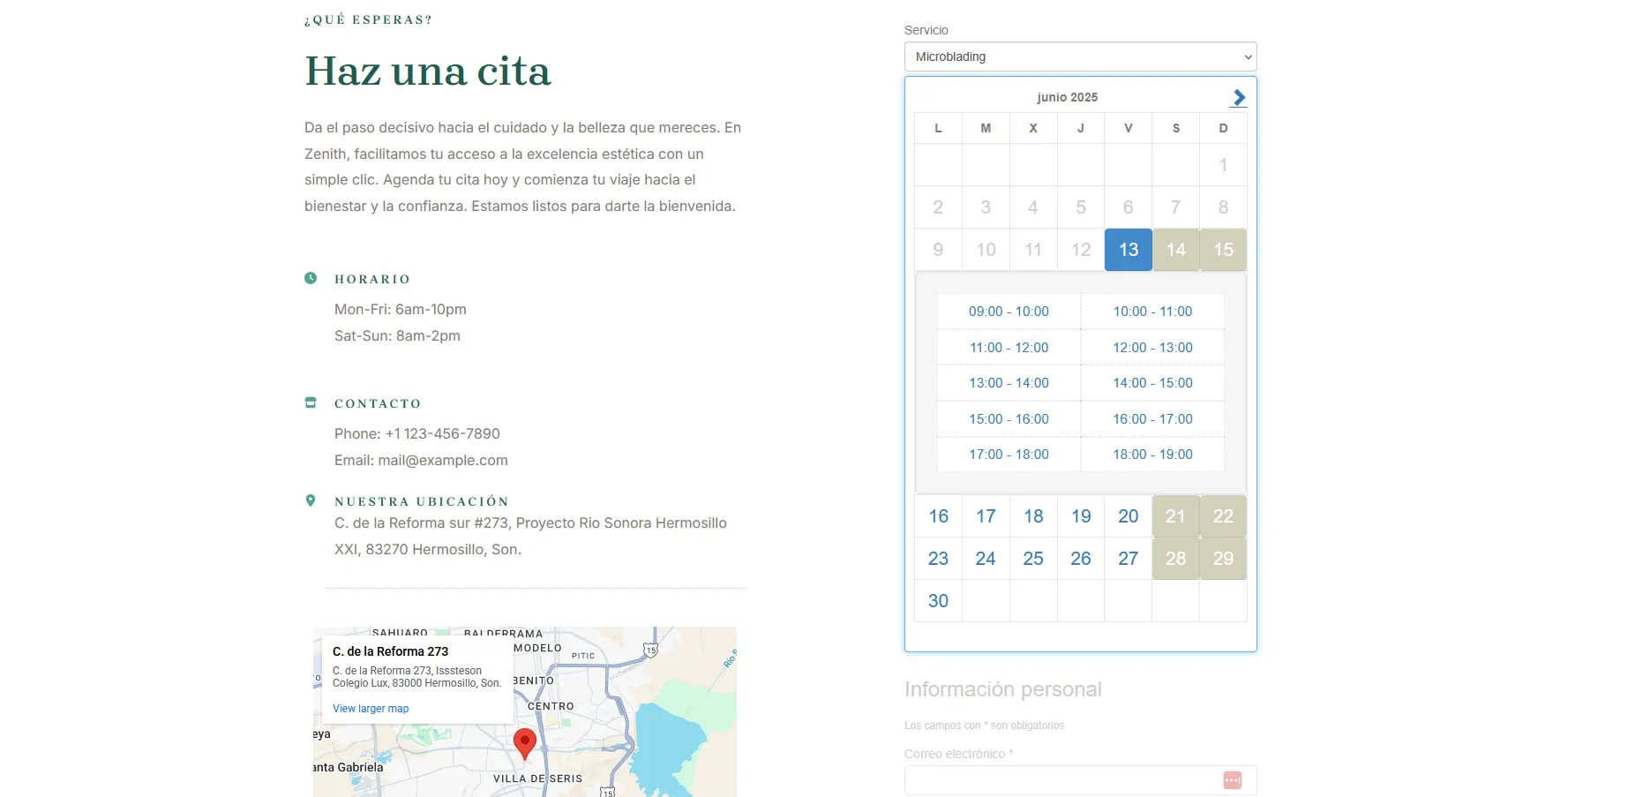Pick the 15:00 - 16:00 time slot
The width and height of the screenshot is (1650, 797).
1009,419
